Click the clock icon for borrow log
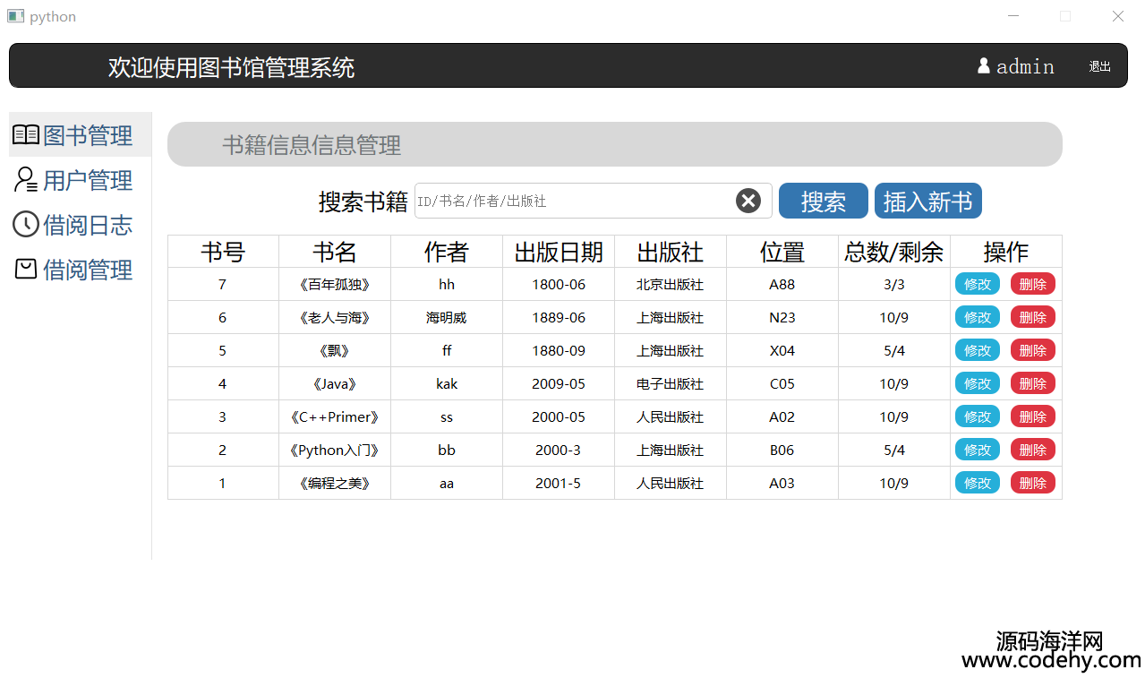 tap(26, 225)
